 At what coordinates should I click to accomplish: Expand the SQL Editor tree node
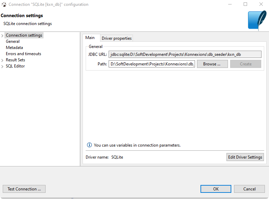[x=2, y=66]
